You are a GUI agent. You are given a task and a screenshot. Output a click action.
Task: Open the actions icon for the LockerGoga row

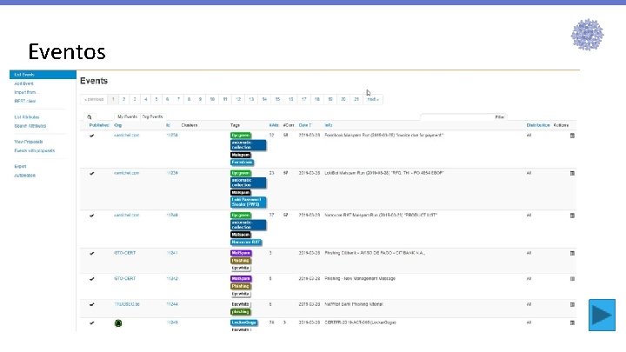click(572, 322)
